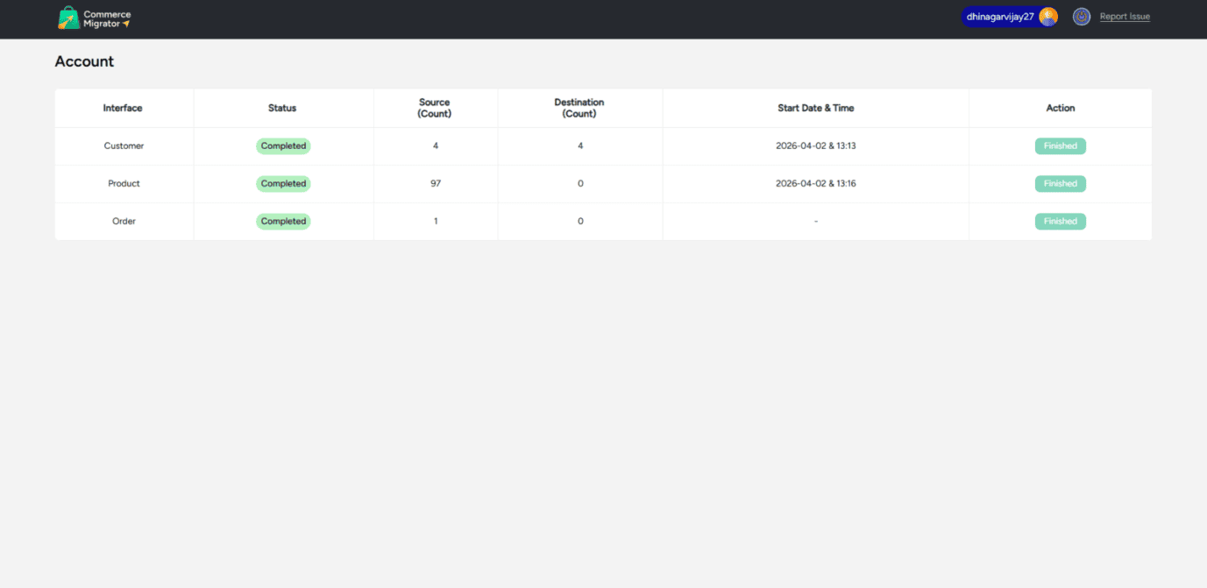1207x588 pixels.
Task: Click the Start Date & Time header
Action: (x=815, y=109)
